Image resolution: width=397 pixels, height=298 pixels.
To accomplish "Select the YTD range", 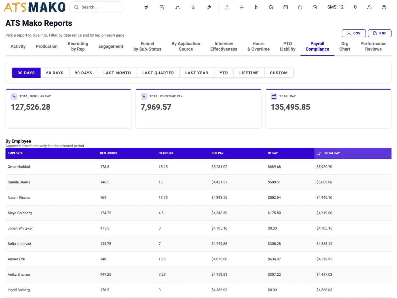I will pos(224,73).
